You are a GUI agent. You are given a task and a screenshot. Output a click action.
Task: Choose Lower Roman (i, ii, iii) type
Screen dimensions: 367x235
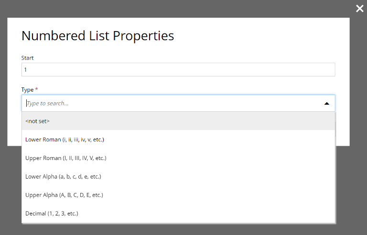(x=178, y=139)
